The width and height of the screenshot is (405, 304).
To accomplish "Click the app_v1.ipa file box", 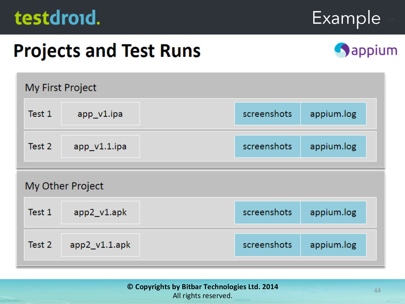I will coord(100,114).
